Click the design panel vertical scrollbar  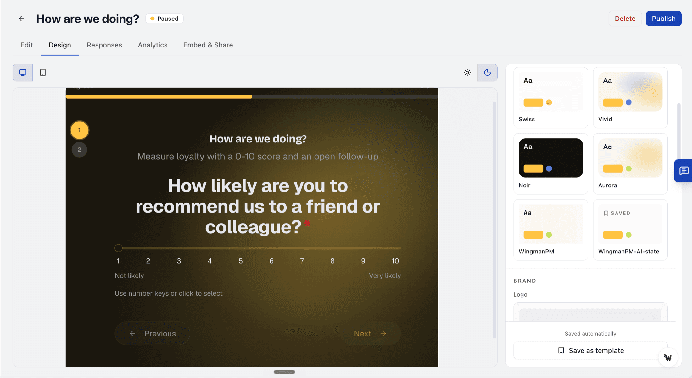[x=679, y=132]
